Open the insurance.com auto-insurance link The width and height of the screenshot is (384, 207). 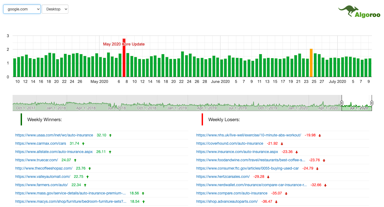[237, 152]
